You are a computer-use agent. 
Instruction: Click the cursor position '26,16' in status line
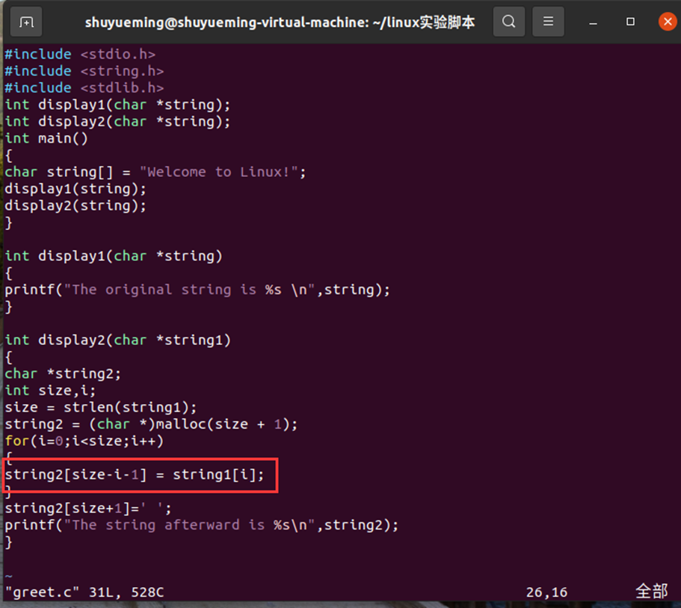pos(546,592)
